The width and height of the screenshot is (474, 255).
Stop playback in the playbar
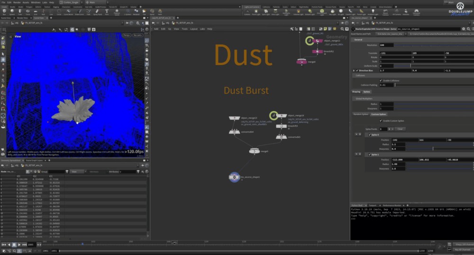click(14, 245)
